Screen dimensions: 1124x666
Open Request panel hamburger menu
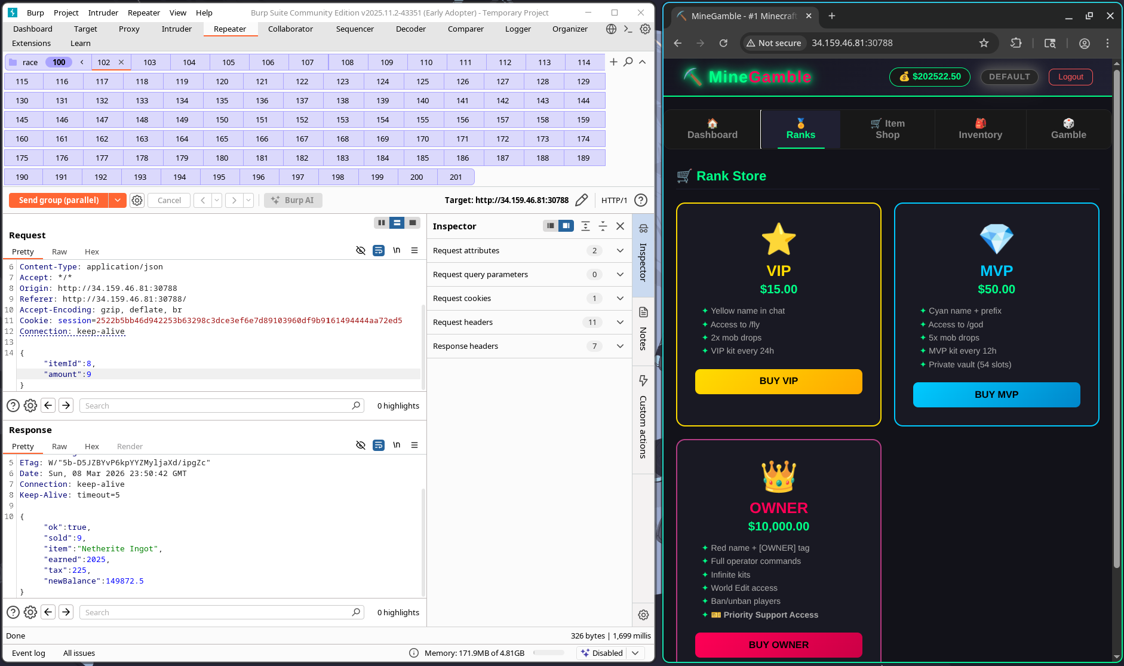pos(414,250)
